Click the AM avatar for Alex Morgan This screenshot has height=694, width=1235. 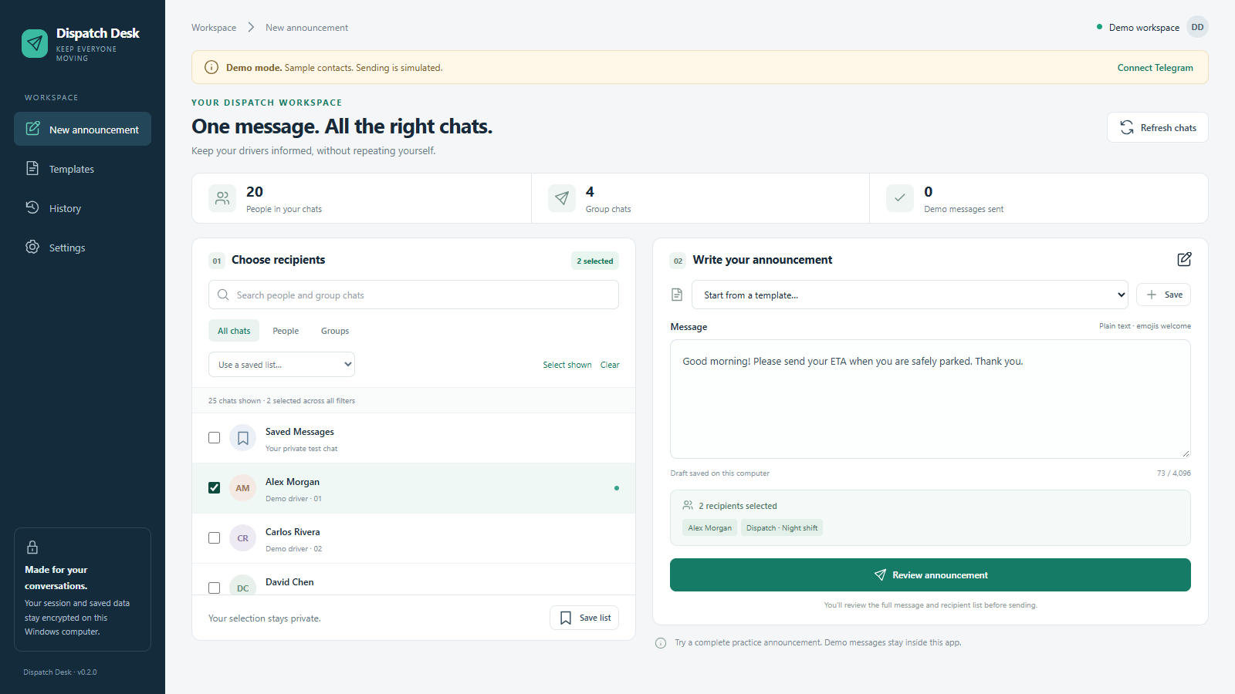pyautogui.click(x=243, y=488)
